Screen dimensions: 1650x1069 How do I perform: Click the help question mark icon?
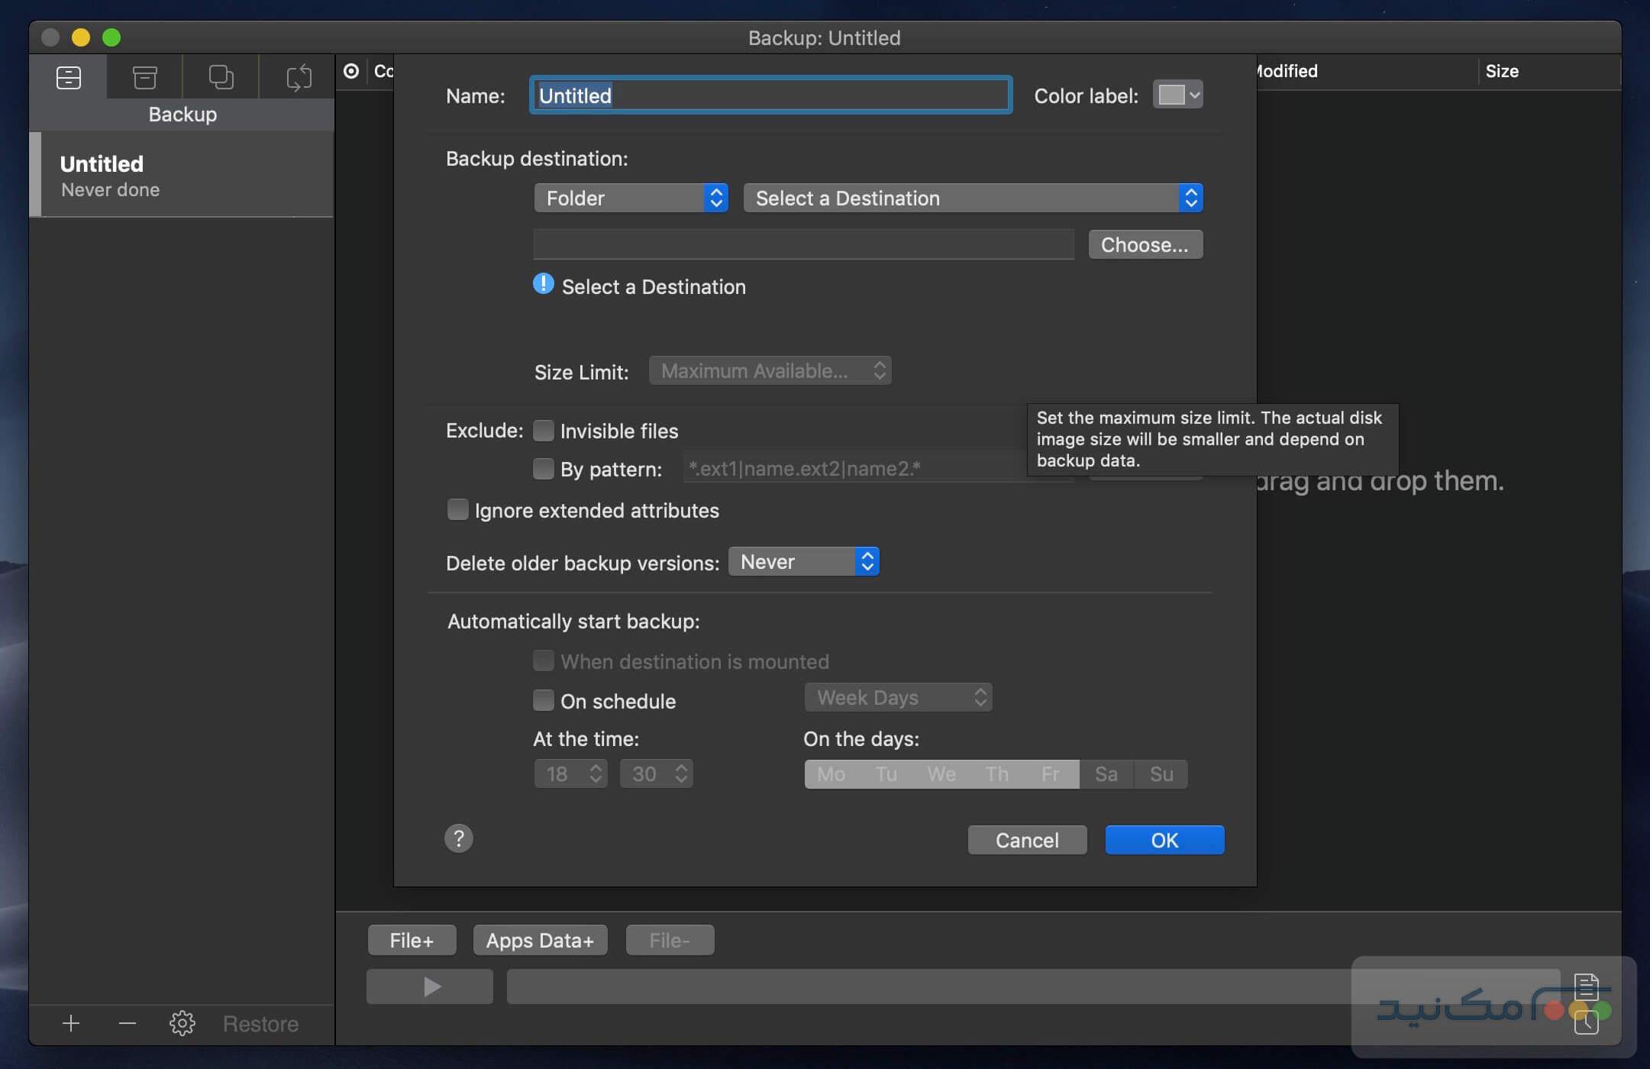(x=458, y=838)
